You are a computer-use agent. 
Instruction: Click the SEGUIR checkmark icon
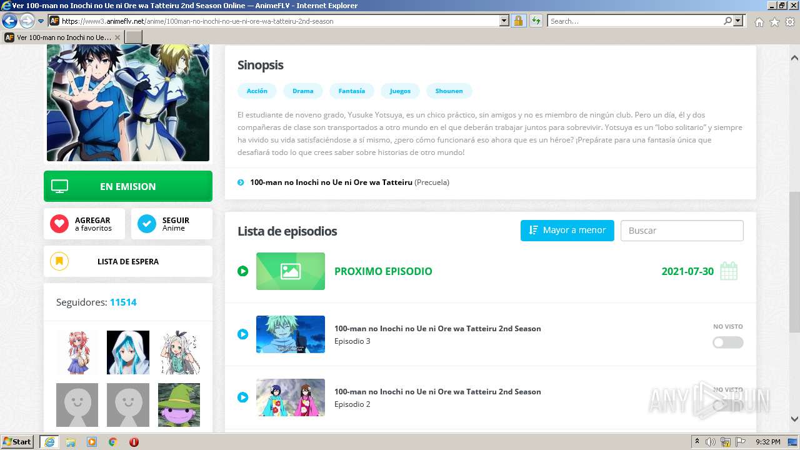coord(147,224)
